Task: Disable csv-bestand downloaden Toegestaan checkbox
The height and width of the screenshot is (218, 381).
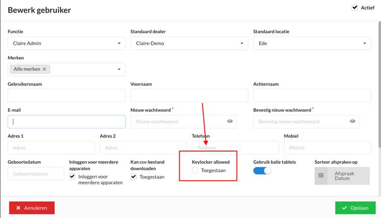Action: click(133, 177)
